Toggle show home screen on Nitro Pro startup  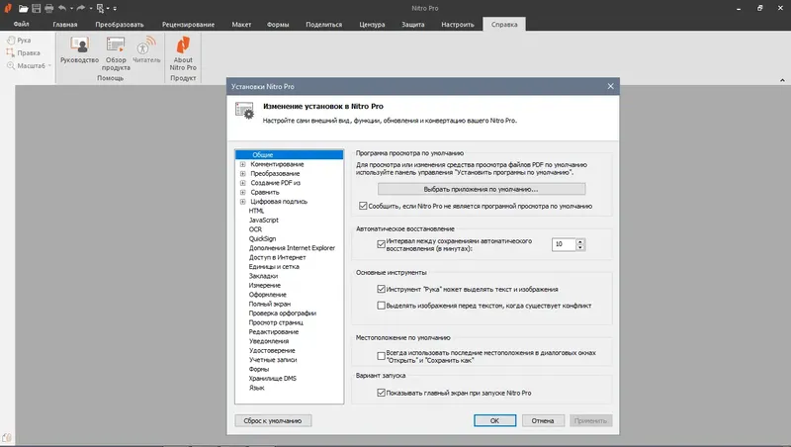[x=382, y=393]
